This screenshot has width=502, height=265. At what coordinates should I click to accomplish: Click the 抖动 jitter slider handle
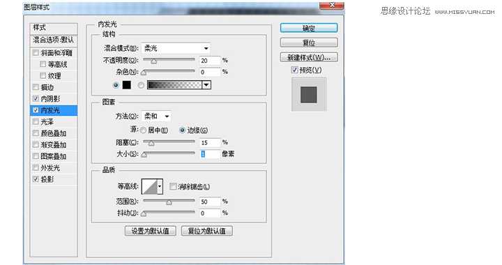pyautogui.click(x=144, y=214)
